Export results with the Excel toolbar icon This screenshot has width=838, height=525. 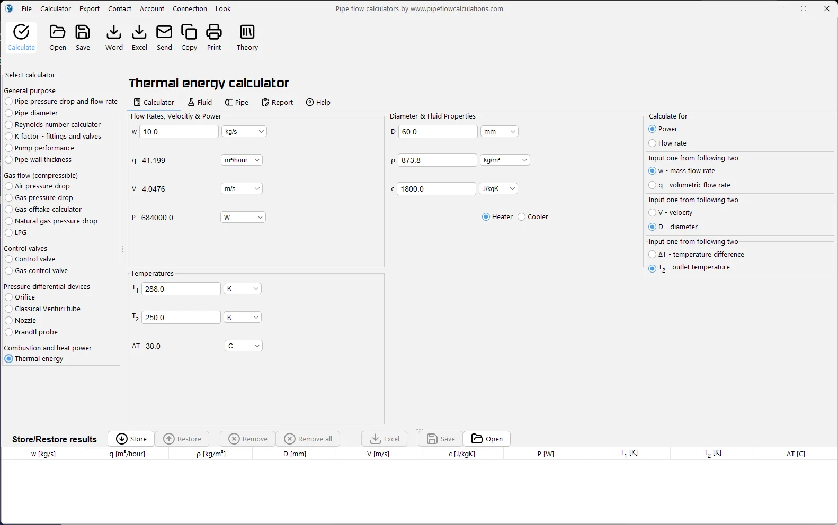tap(139, 37)
